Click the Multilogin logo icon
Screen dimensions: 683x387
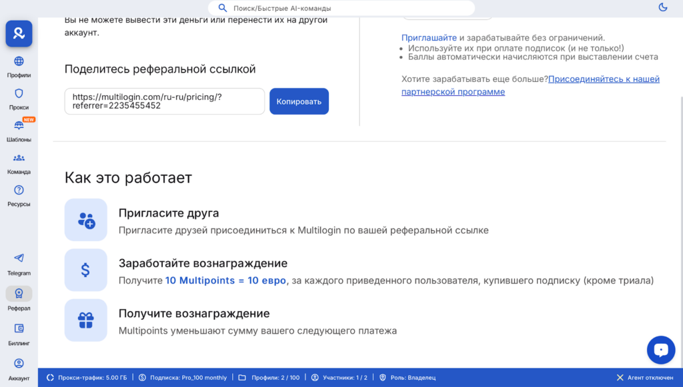[x=19, y=33]
